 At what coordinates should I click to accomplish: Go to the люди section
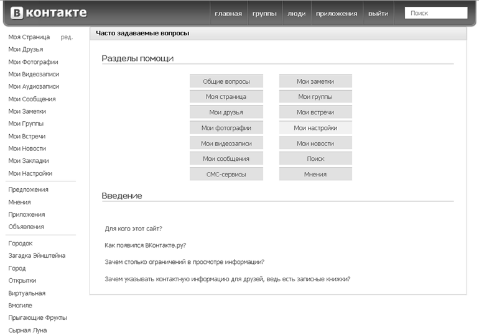[296, 14]
